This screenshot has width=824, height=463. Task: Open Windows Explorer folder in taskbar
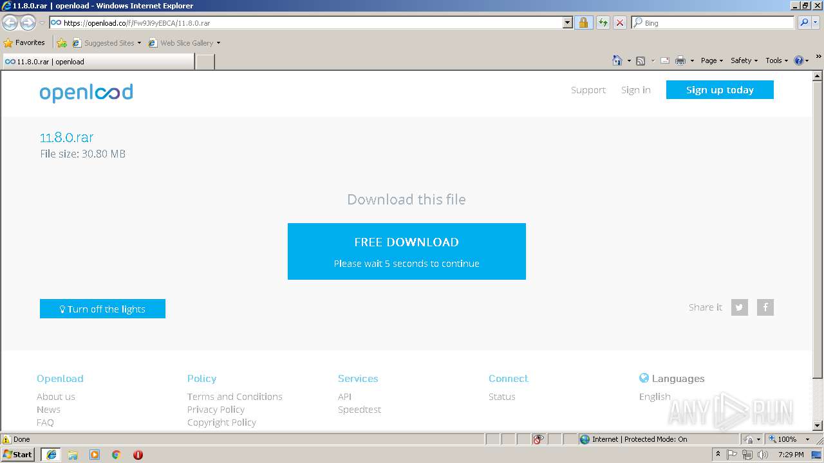[x=73, y=455]
